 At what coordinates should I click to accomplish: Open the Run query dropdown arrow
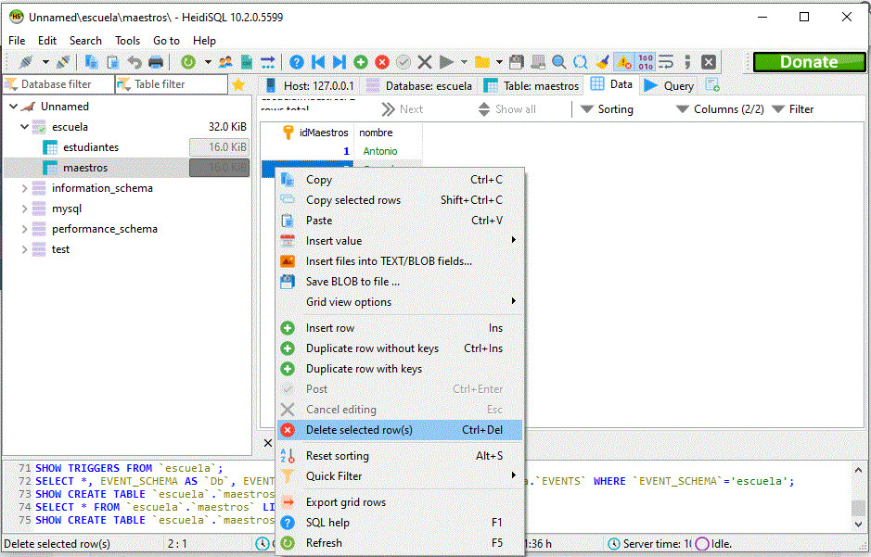click(464, 62)
